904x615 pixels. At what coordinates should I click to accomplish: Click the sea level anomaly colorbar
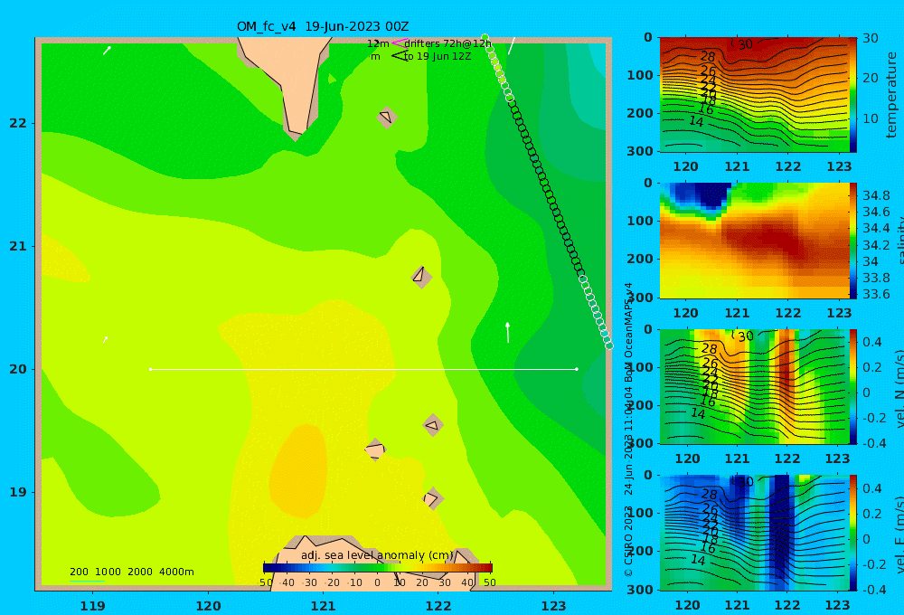click(x=378, y=568)
